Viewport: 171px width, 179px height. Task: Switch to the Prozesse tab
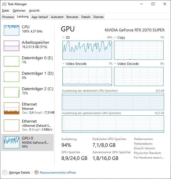click(x=8, y=17)
